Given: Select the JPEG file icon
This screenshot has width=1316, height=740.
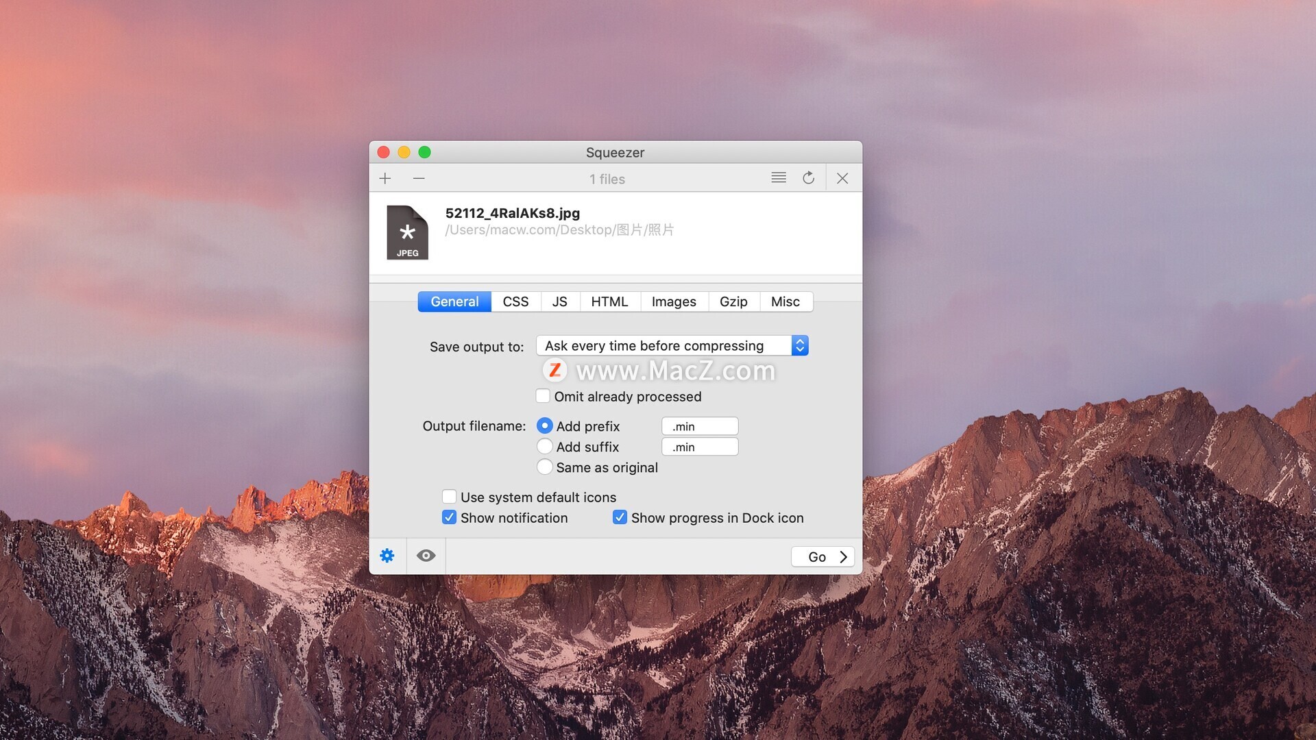Looking at the screenshot, I should pyautogui.click(x=407, y=232).
